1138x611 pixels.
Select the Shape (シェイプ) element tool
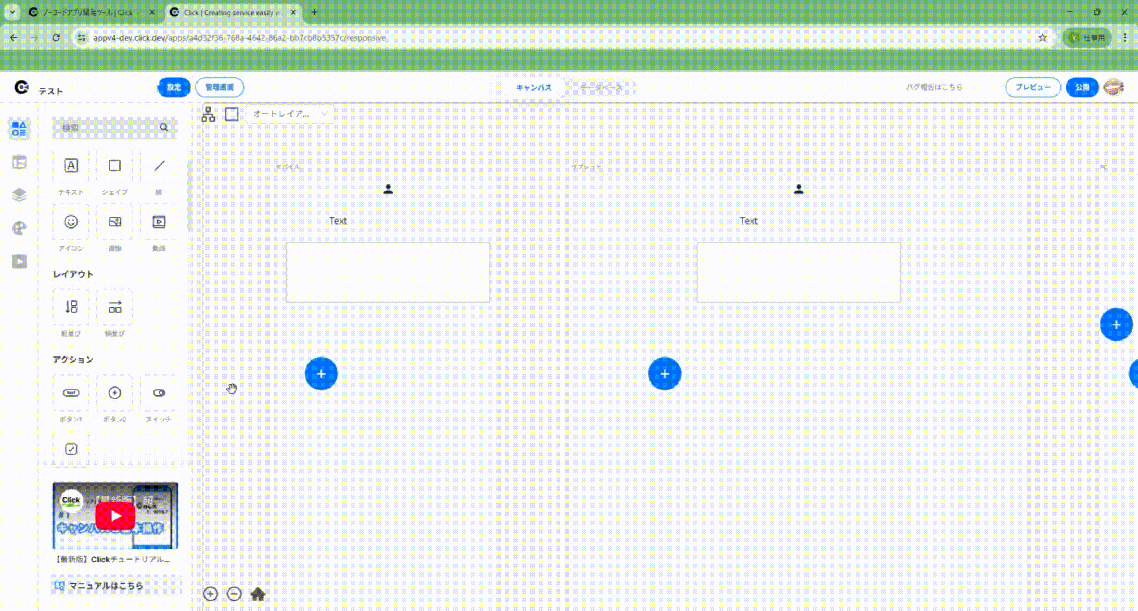point(115,166)
